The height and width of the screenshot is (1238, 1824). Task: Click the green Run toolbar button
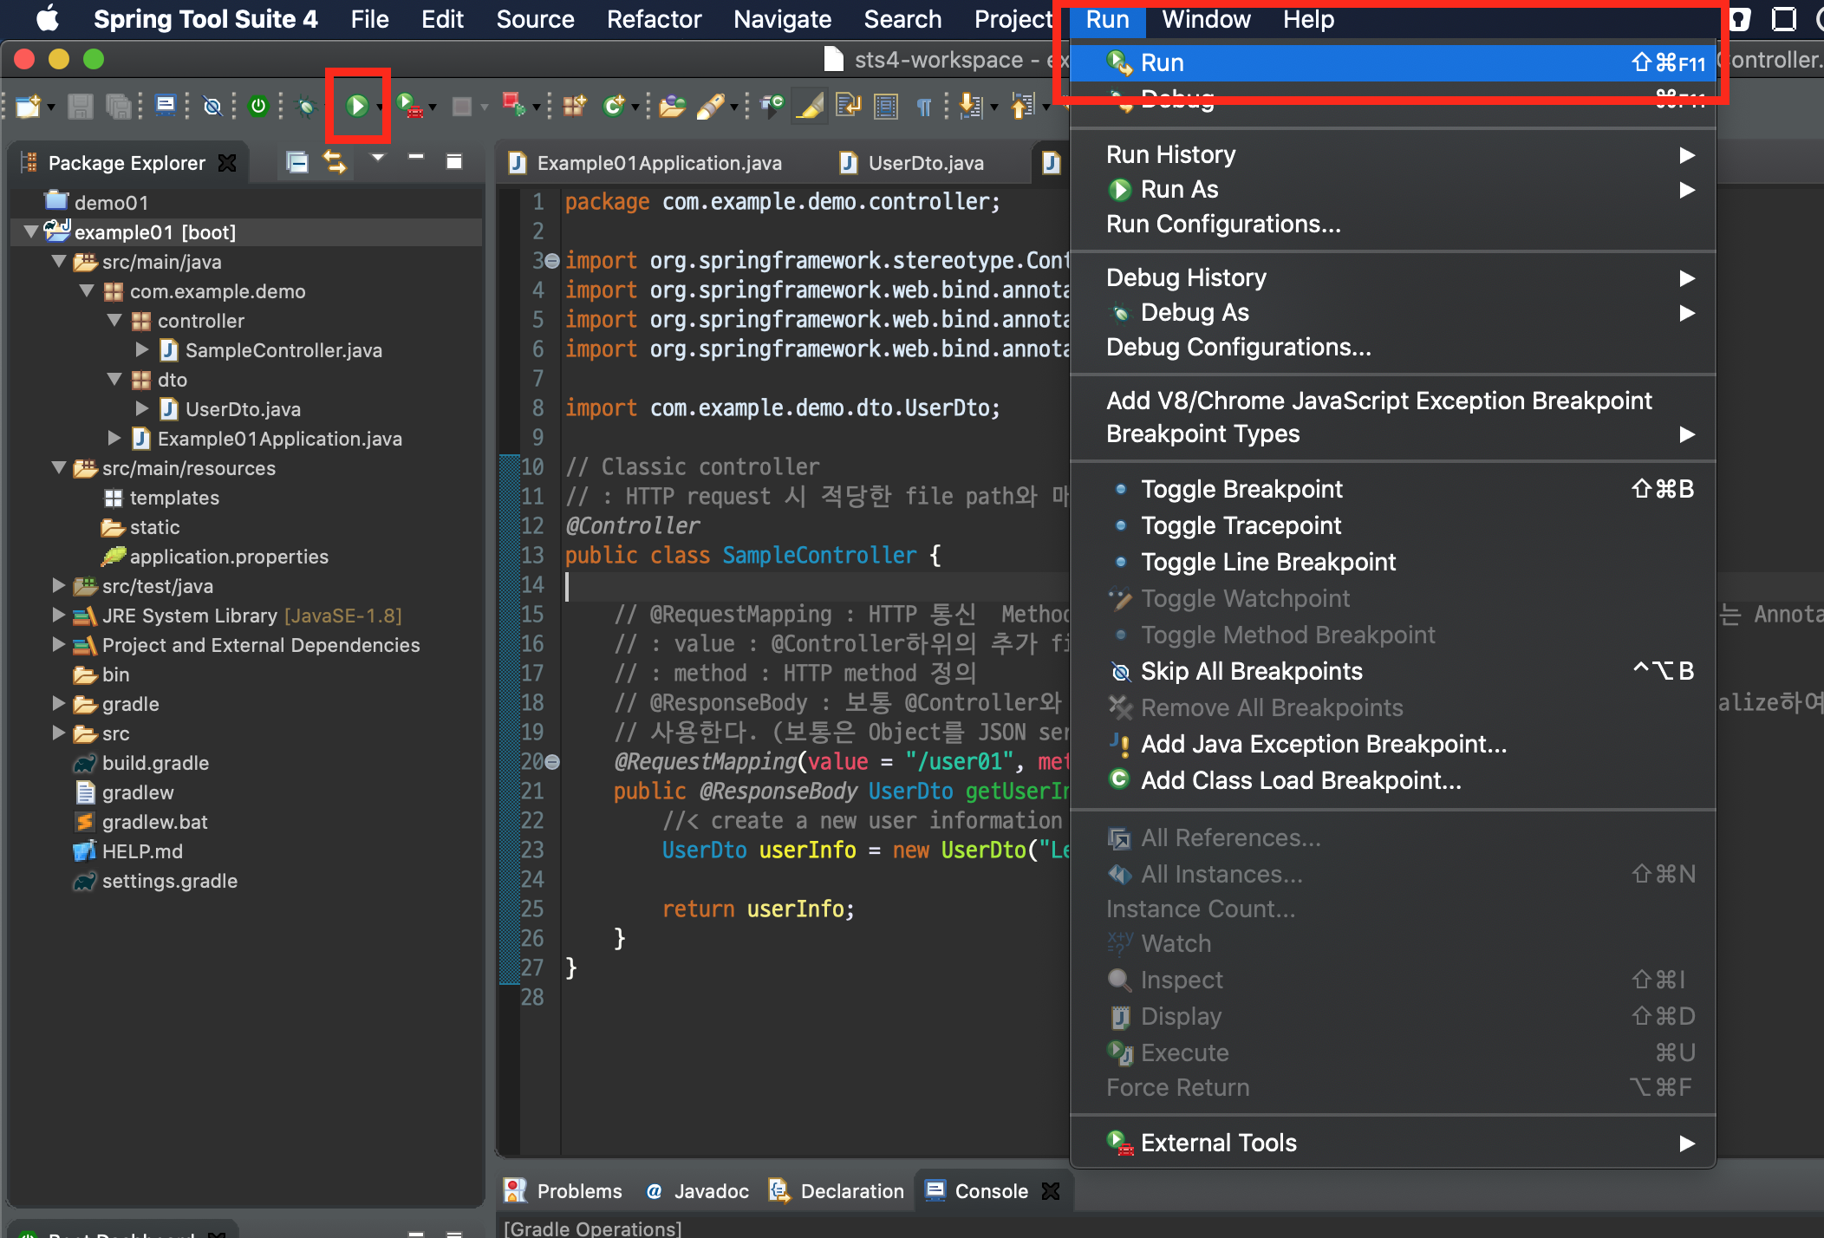pos(356,106)
